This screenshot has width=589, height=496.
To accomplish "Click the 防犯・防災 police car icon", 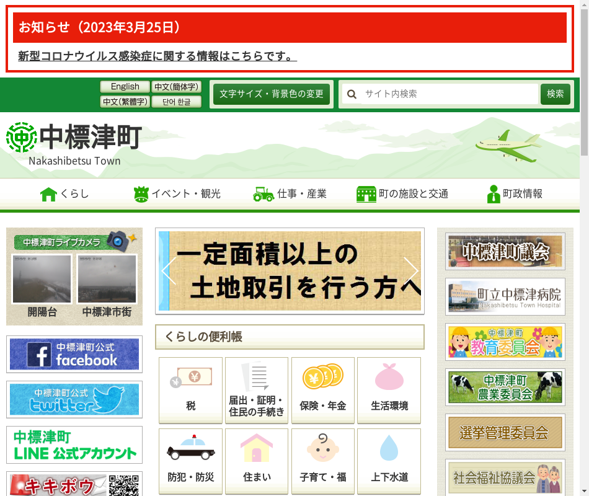I will tap(190, 448).
